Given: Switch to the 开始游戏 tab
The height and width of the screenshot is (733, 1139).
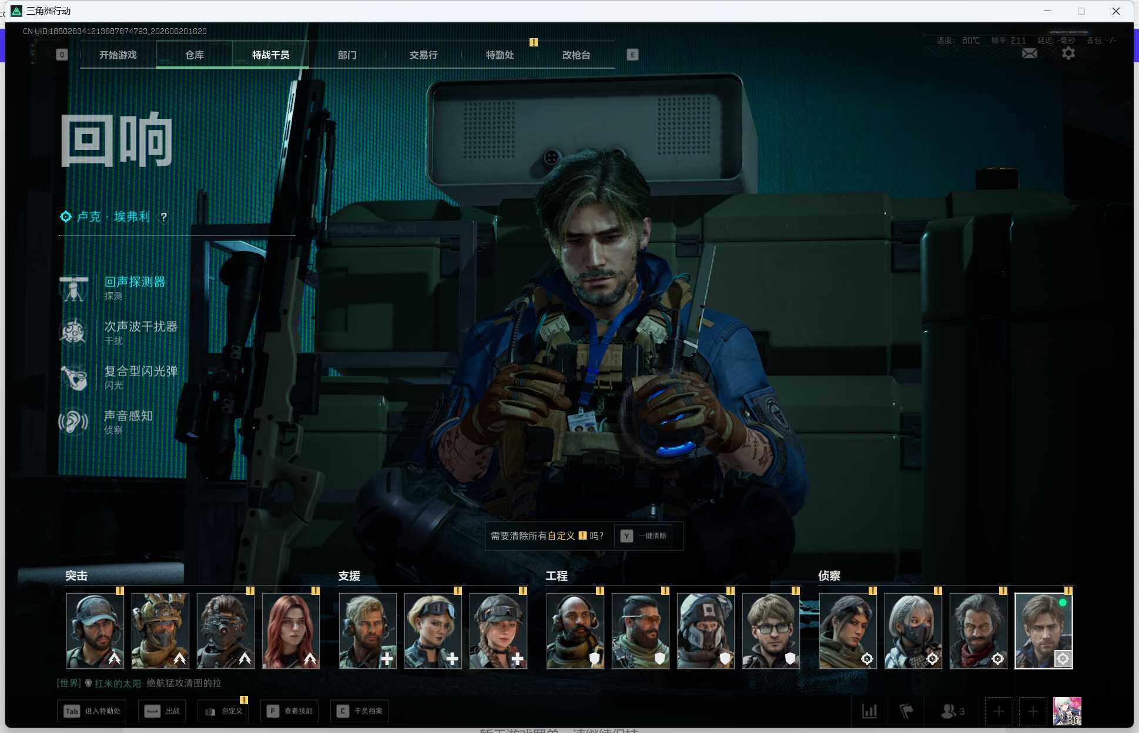Looking at the screenshot, I should click(118, 55).
